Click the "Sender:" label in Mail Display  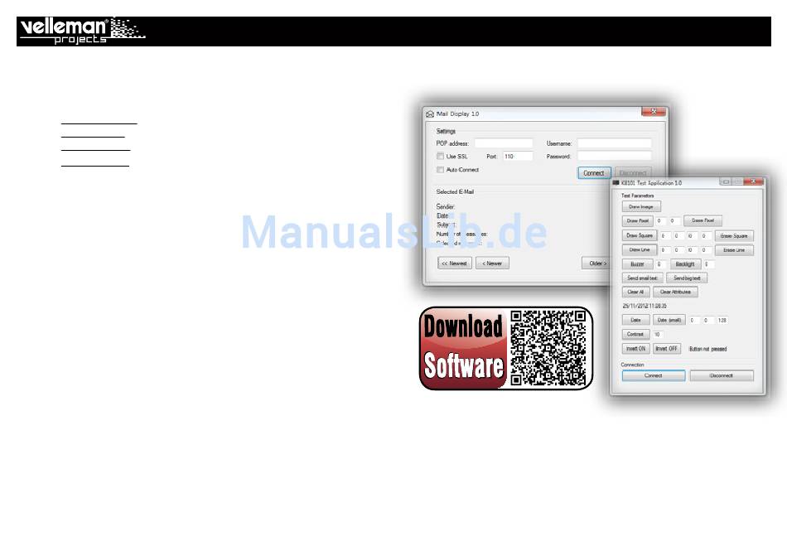click(446, 207)
